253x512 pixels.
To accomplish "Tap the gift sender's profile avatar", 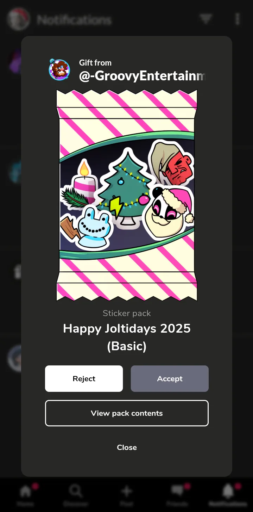I will pyautogui.click(x=59, y=69).
